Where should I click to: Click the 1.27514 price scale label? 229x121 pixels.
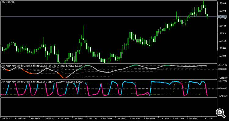coord(222,41)
